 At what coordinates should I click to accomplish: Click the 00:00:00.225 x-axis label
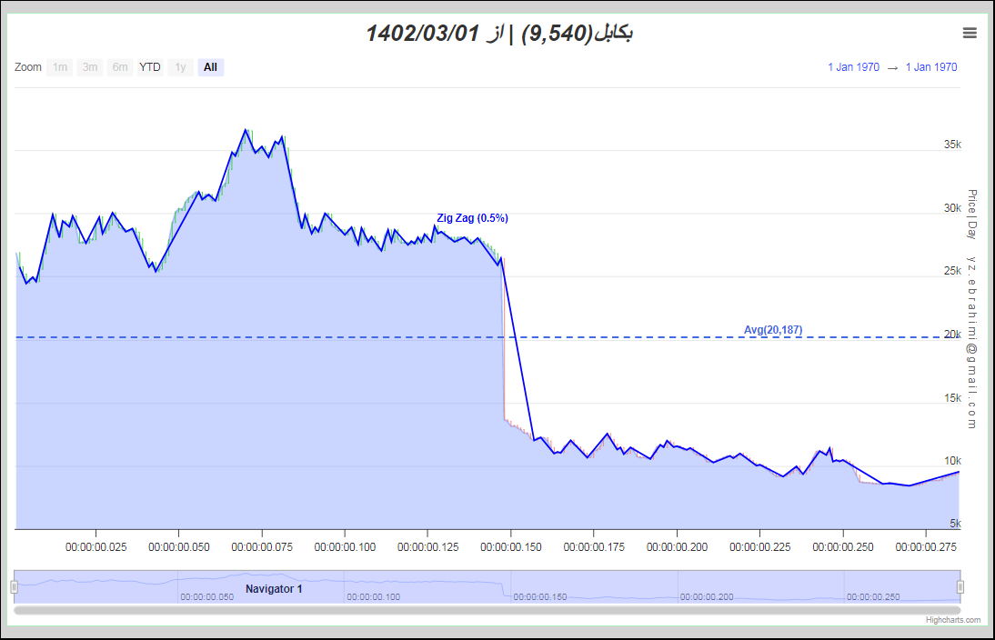tap(760, 546)
